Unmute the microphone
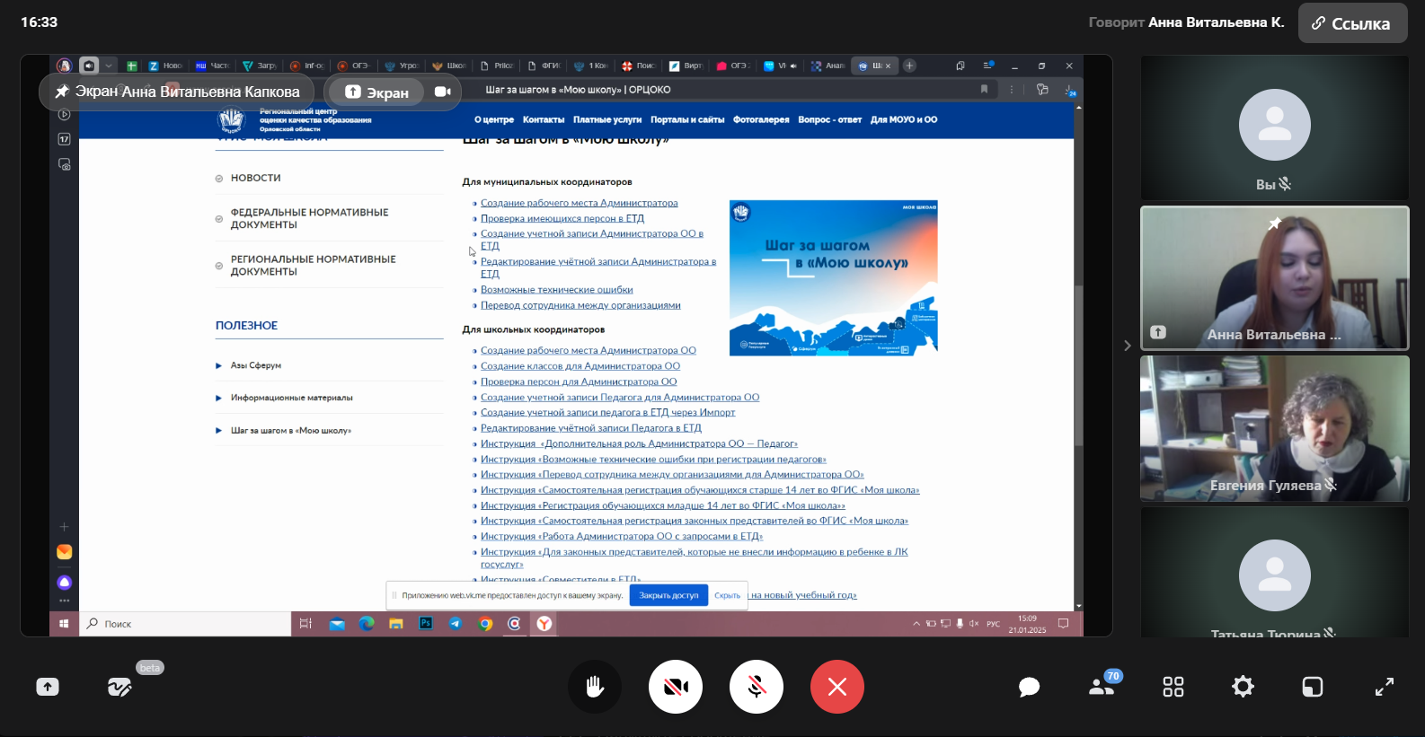The image size is (1425, 737). tap(757, 687)
